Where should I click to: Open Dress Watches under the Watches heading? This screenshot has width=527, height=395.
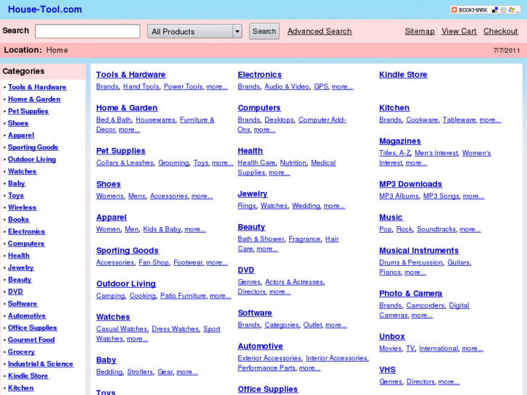coord(175,329)
